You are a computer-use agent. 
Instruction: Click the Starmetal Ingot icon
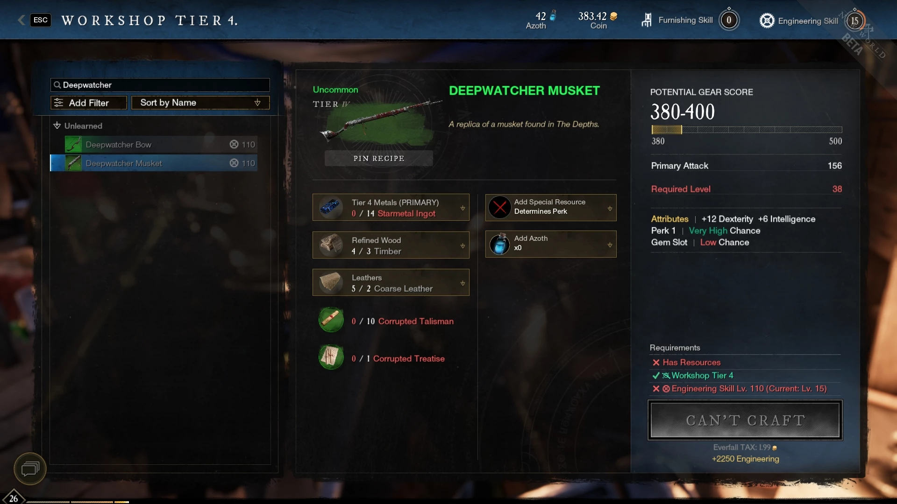click(x=331, y=207)
